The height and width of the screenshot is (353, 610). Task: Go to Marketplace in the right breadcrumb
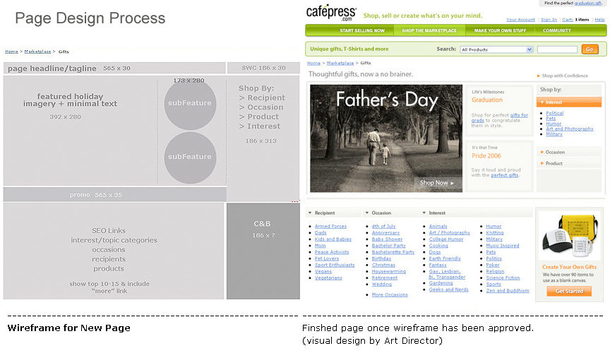click(340, 63)
